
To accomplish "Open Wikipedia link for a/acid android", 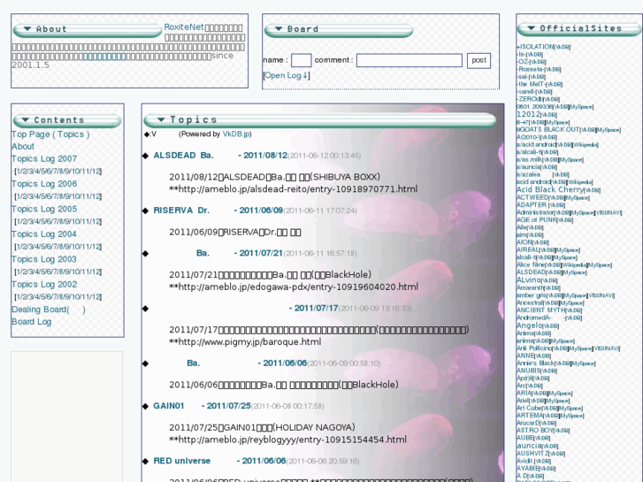I will click(586, 145).
